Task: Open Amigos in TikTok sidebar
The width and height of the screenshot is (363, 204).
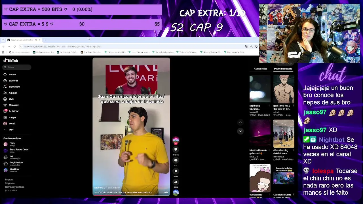Action: pos(10,93)
